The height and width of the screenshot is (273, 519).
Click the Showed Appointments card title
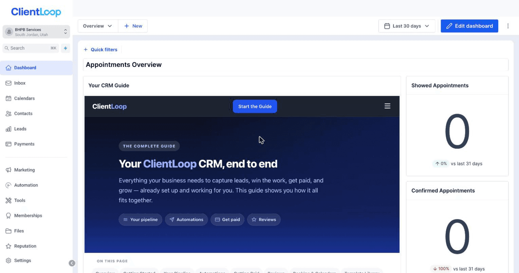tap(440, 86)
